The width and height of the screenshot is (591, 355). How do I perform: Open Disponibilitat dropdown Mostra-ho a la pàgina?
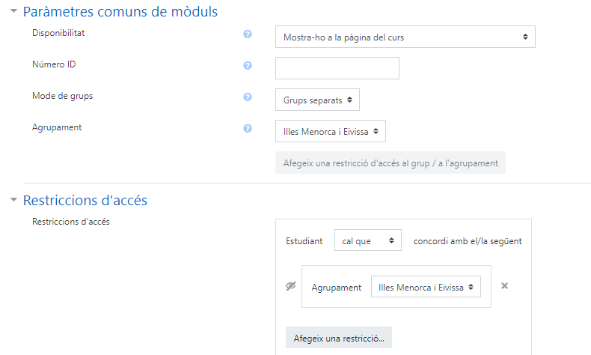click(405, 37)
